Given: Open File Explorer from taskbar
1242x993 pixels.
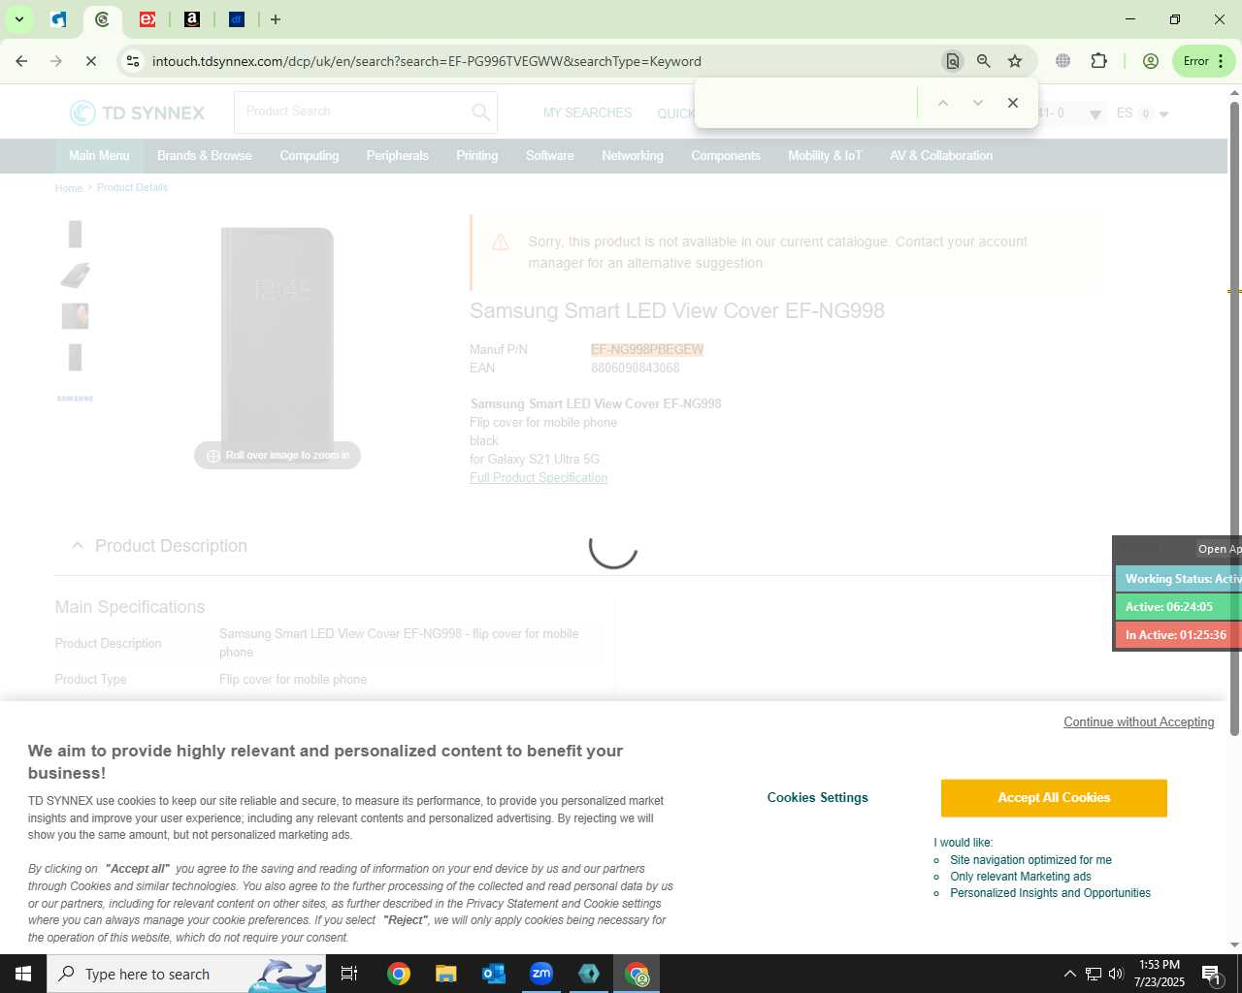Looking at the screenshot, I should [x=445, y=974].
